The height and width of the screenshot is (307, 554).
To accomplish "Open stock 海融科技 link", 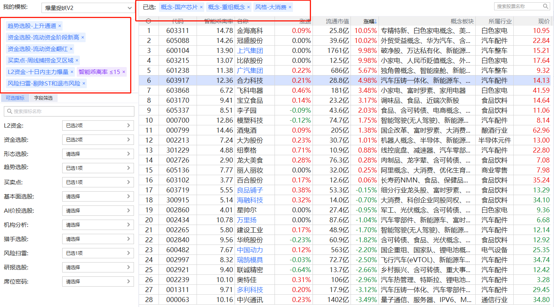I will (x=250, y=200).
